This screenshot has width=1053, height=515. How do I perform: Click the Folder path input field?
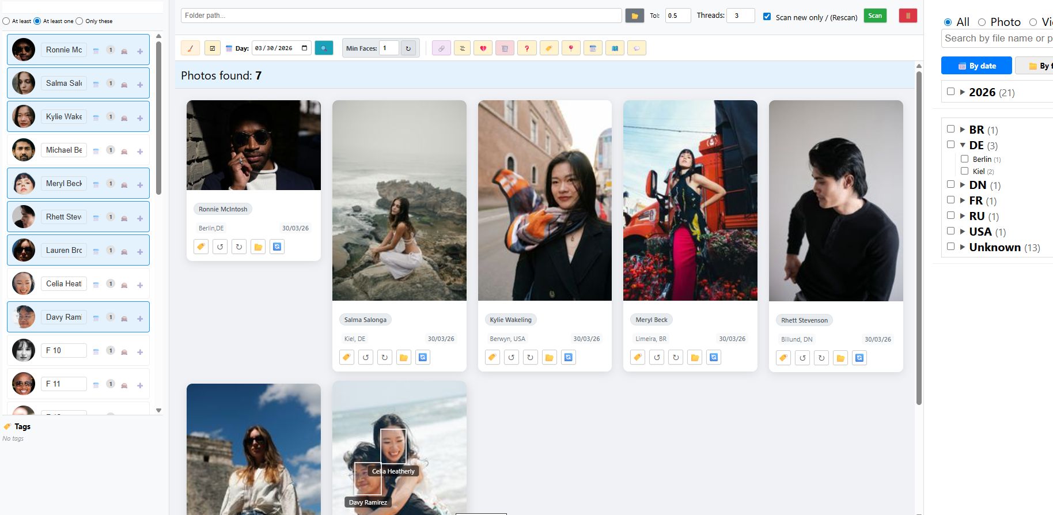tap(401, 16)
